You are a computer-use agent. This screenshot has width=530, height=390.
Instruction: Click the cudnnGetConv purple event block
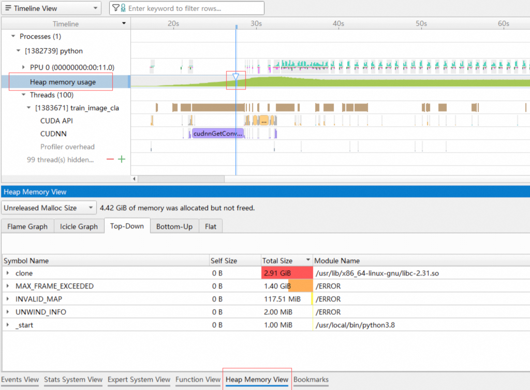[x=218, y=134]
